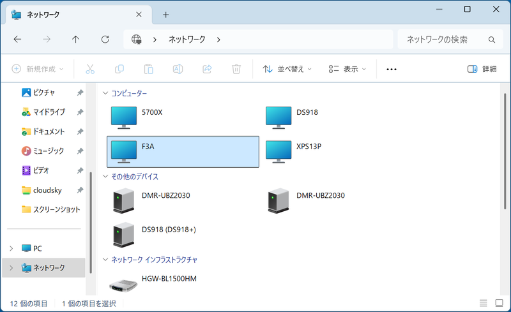Switch to details list view in status bar
This screenshot has height=312, width=511.
coord(484,303)
